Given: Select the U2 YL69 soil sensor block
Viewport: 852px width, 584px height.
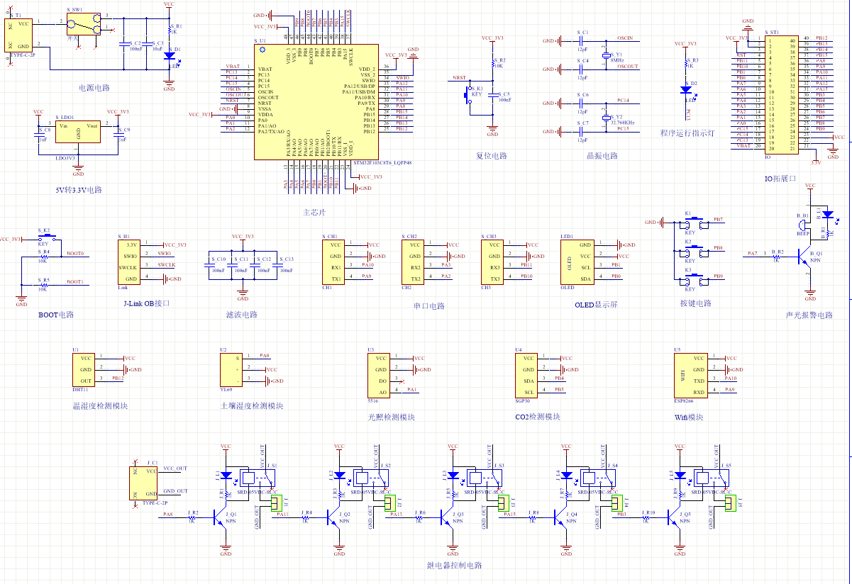Looking at the screenshot, I should tap(232, 369).
